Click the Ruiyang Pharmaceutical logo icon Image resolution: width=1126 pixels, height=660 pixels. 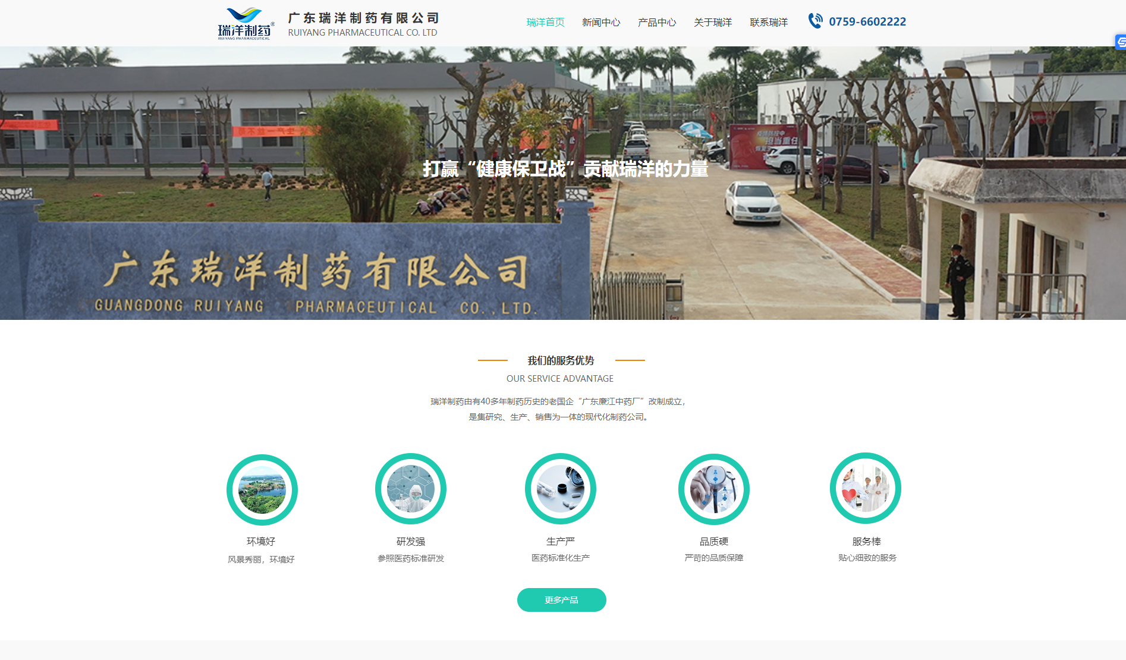pyautogui.click(x=245, y=24)
